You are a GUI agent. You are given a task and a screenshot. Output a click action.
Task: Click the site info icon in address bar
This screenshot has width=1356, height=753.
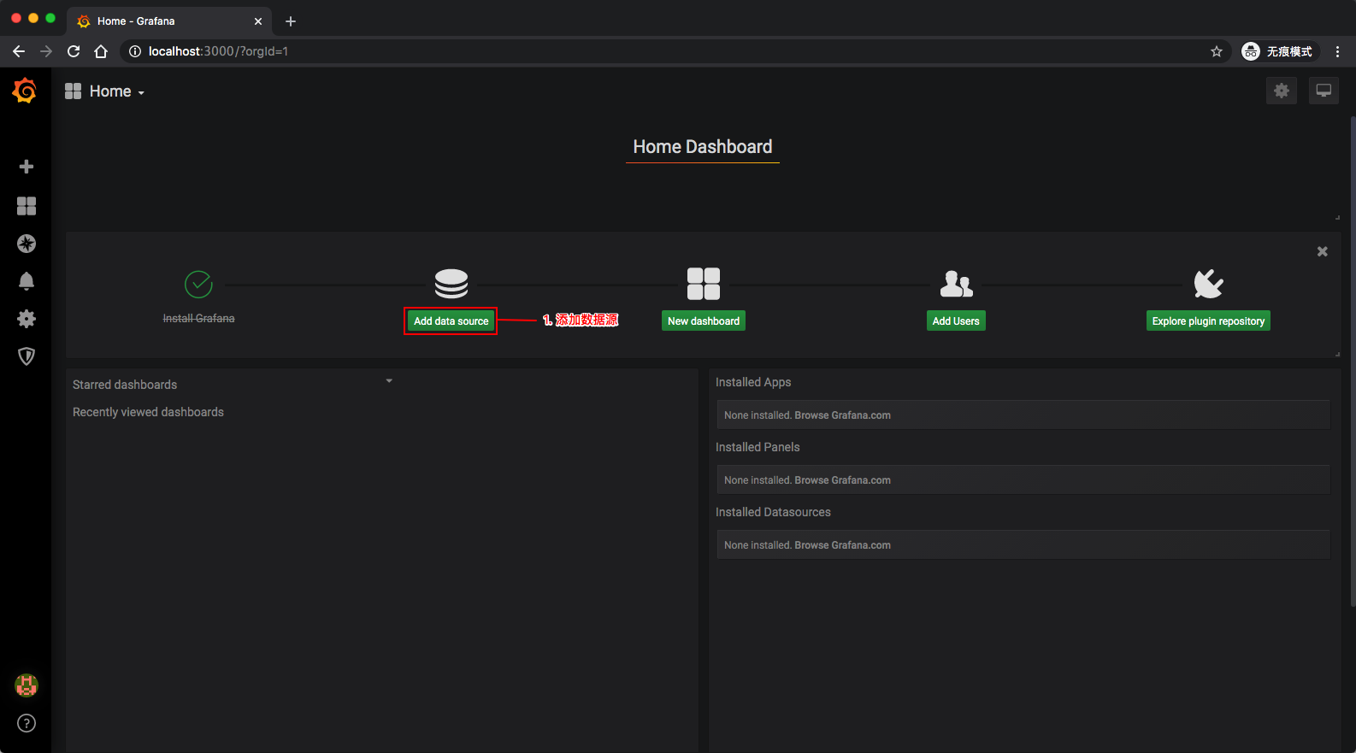134,51
